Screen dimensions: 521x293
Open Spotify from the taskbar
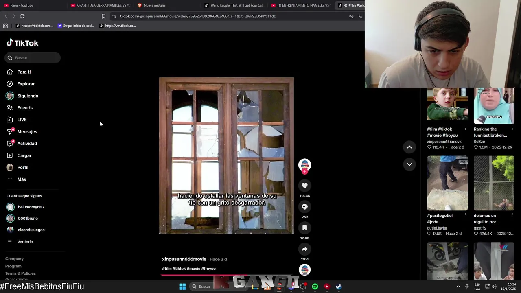(315, 286)
